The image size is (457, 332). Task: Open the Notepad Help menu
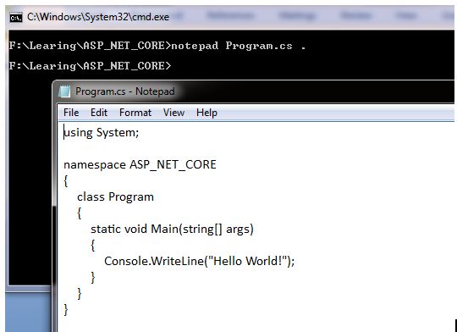pyautogui.click(x=206, y=113)
